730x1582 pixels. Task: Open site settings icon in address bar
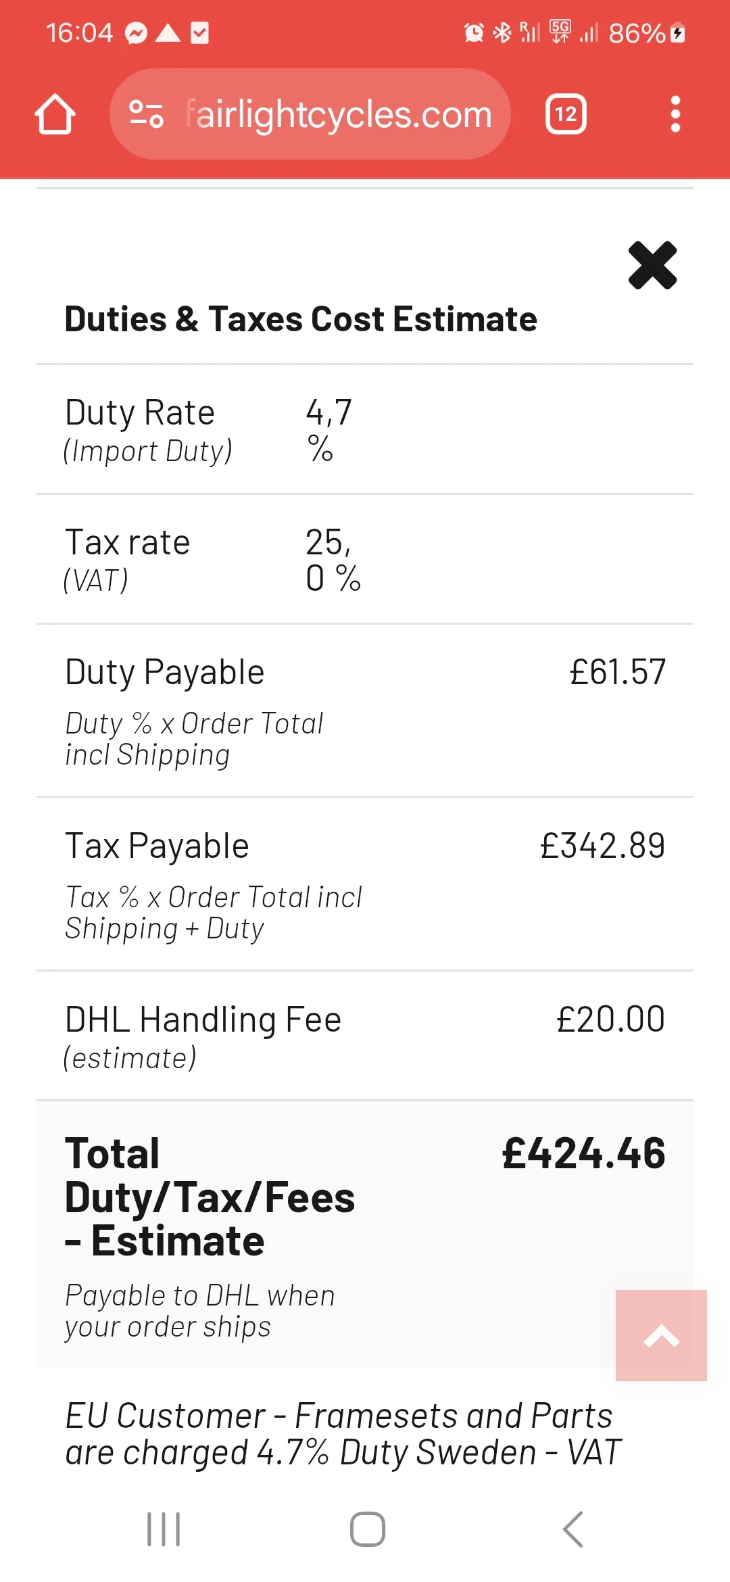point(146,114)
